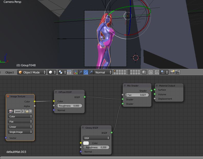Click Glossy BSDF Color input socket

[81, 143]
